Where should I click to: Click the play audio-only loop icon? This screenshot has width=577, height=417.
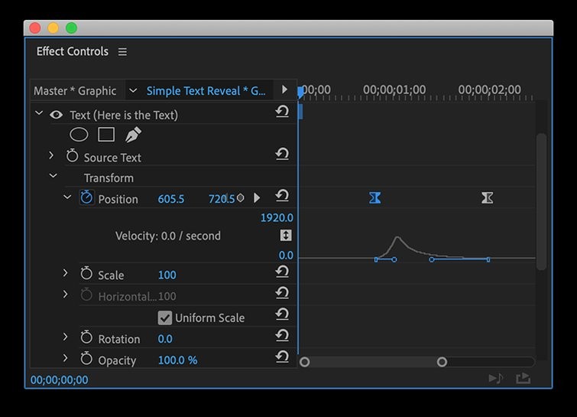point(496,378)
